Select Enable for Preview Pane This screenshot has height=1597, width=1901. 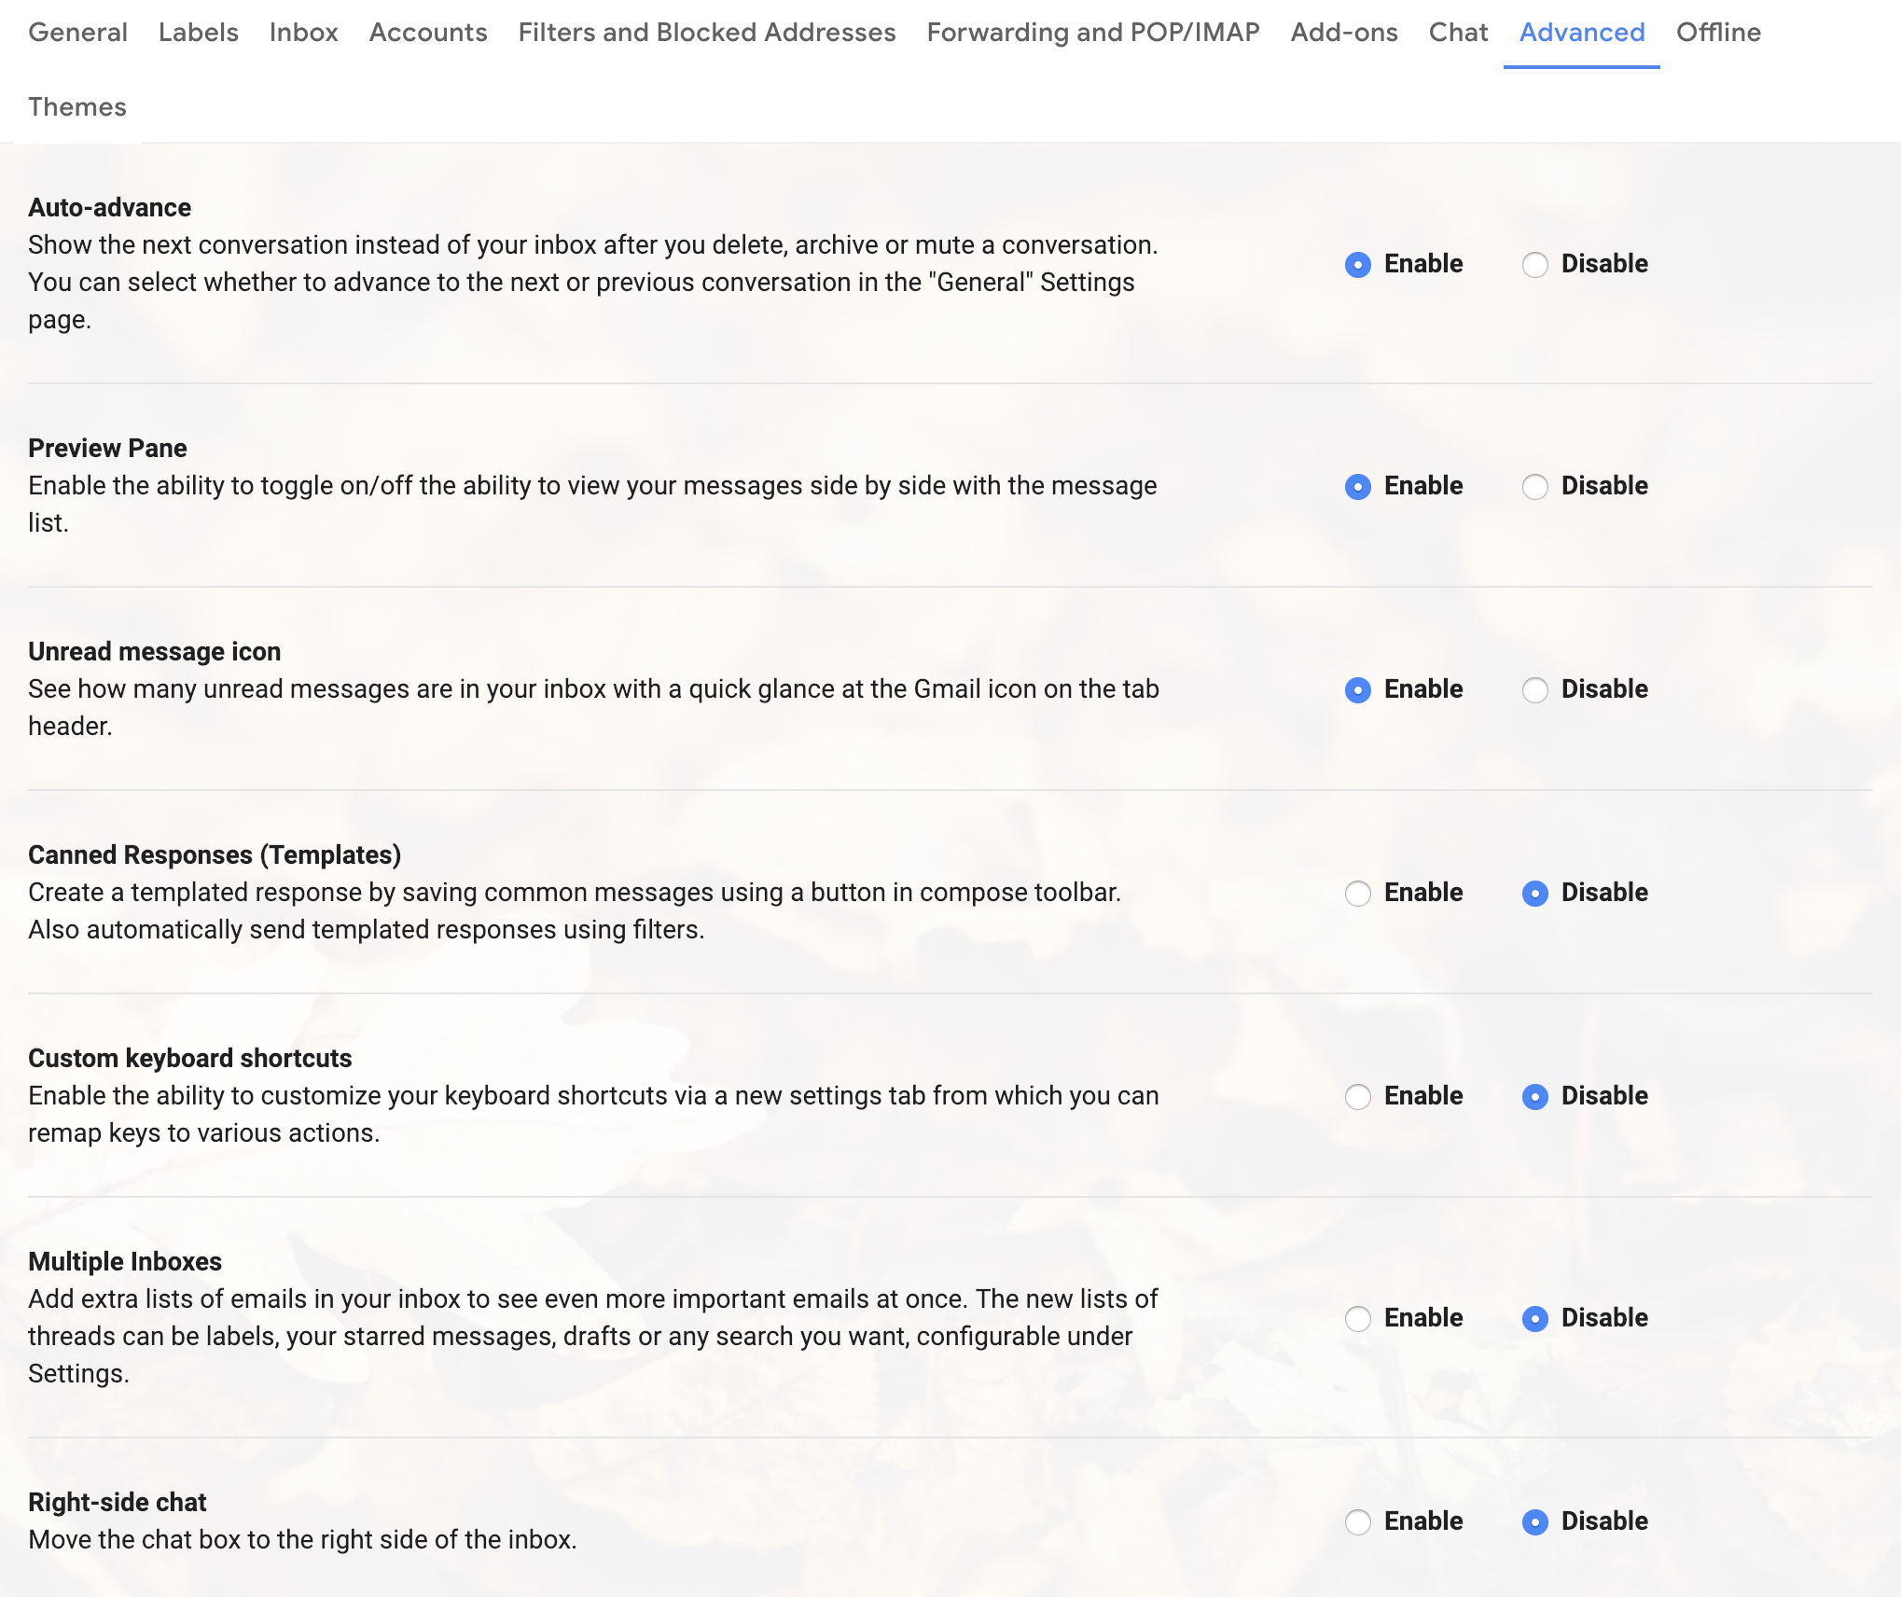tap(1358, 487)
